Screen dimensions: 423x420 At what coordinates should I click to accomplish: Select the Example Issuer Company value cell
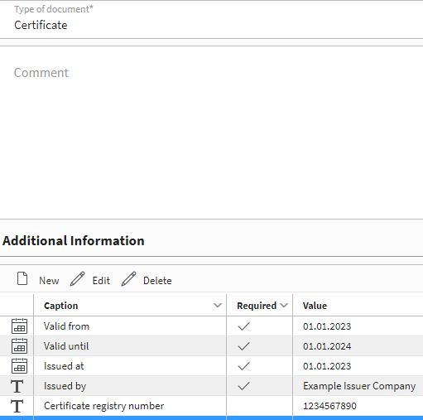[358, 386]
